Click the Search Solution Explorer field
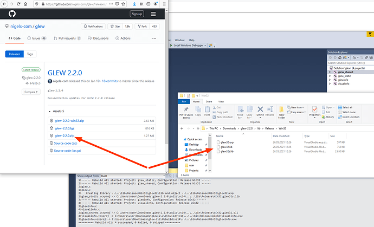Screen dimensions: 374x227 point(350,63)
